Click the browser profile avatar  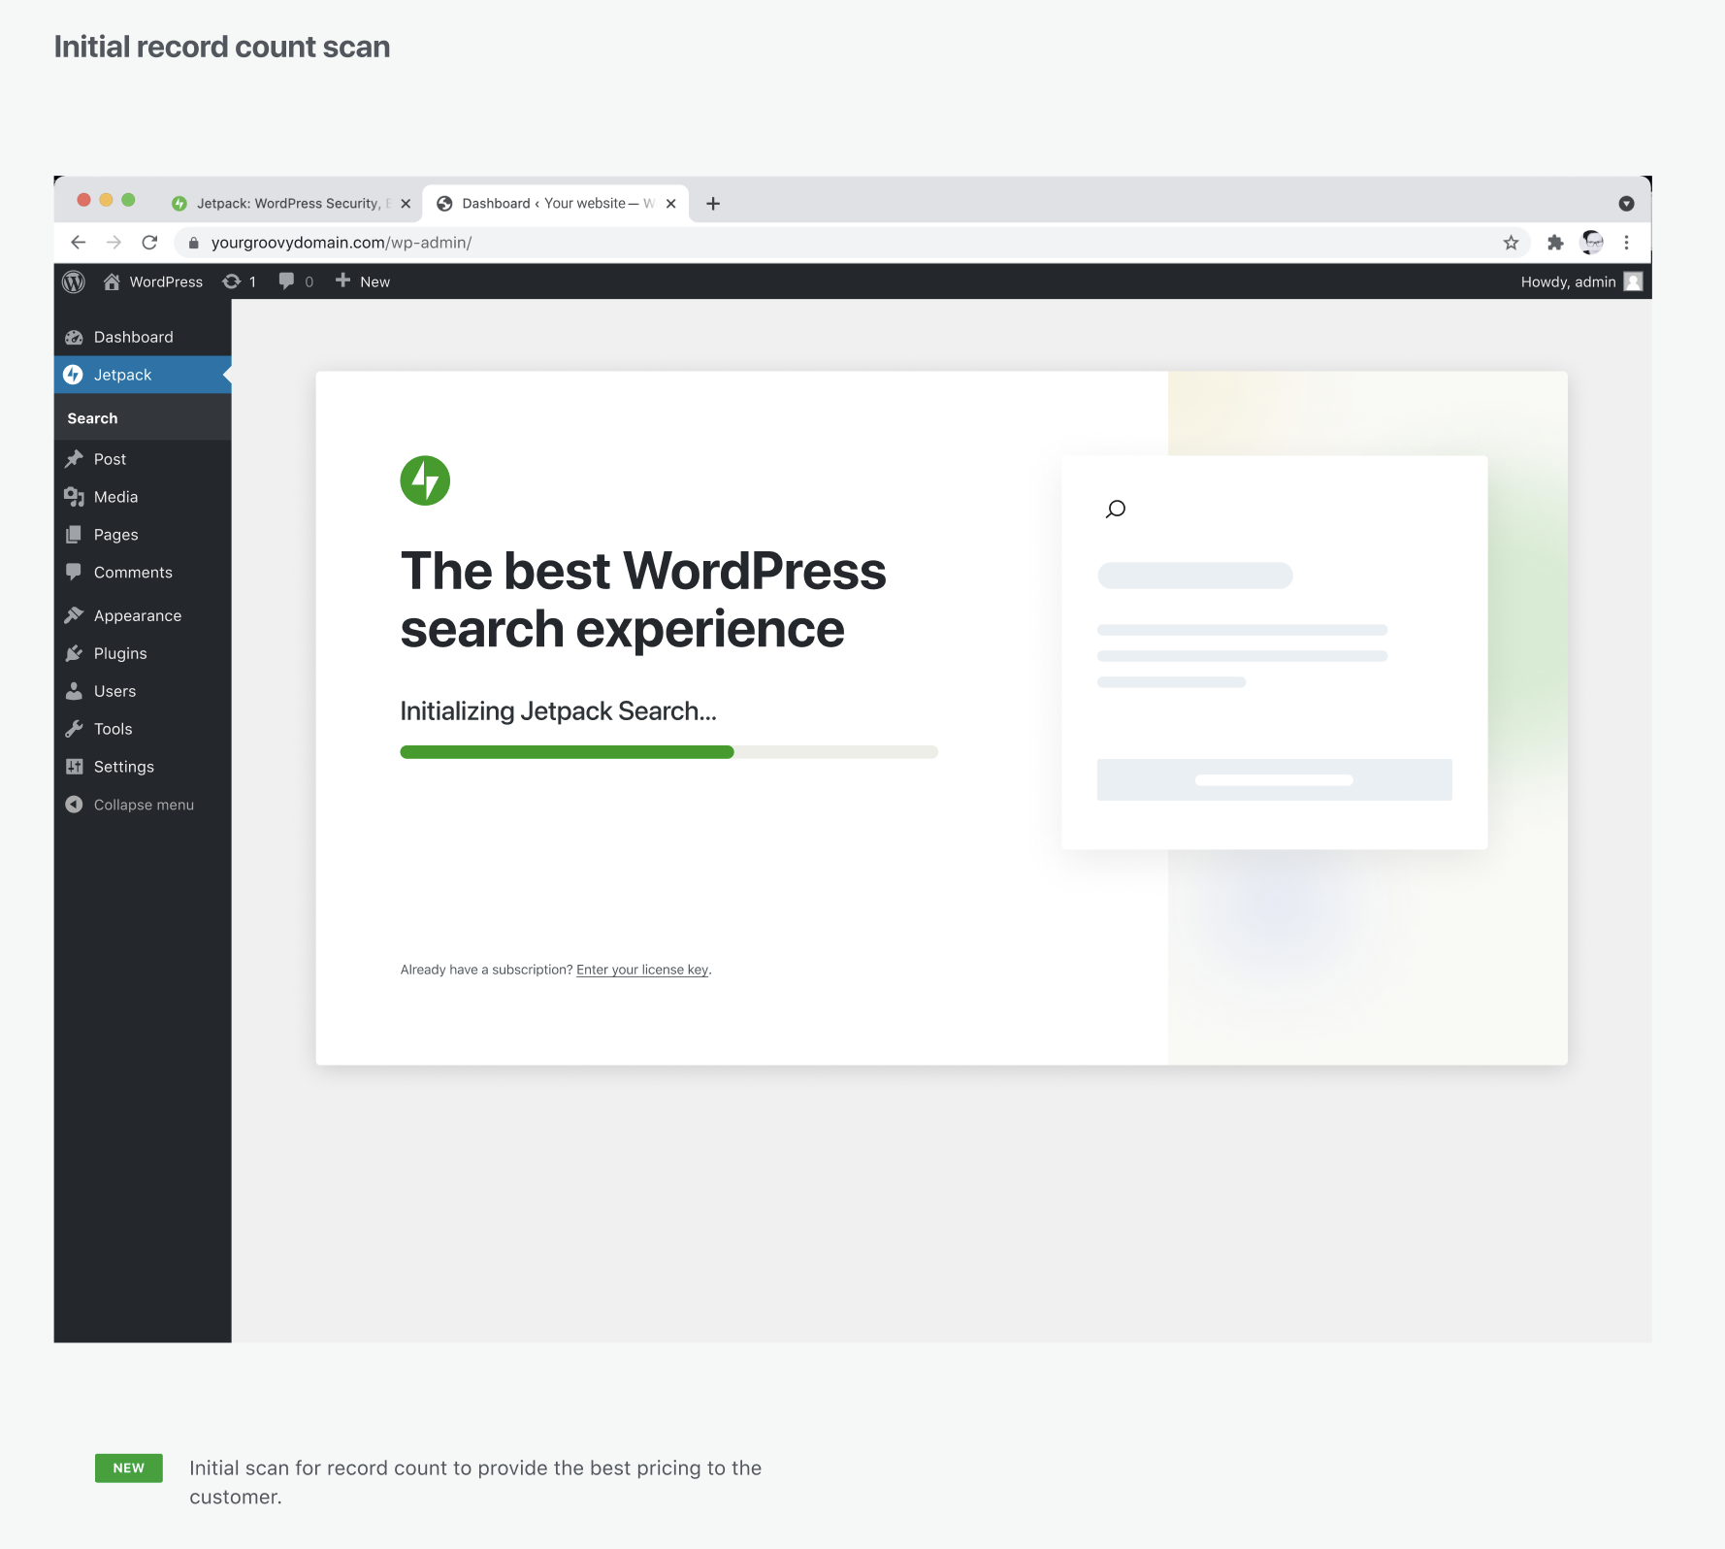click(x=1592, y=243)
